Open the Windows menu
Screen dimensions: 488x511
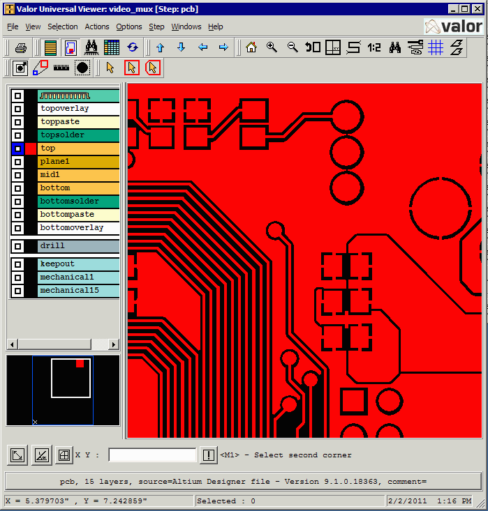(186, 26)
